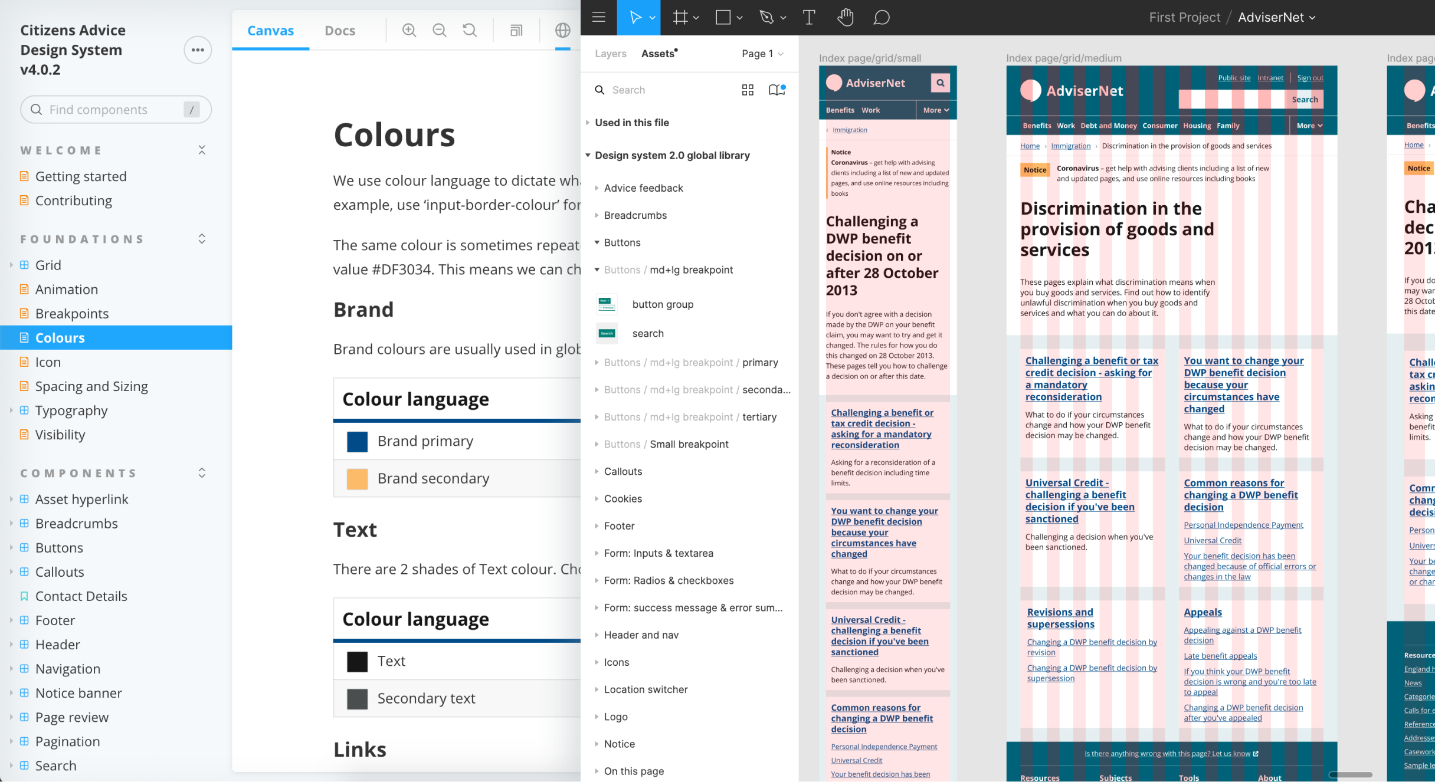Viewport: 1435px width, 782px height.
Task: Select Index page/grid/medium frame label
Action: pyautogui.click(x=1063, y=58)
